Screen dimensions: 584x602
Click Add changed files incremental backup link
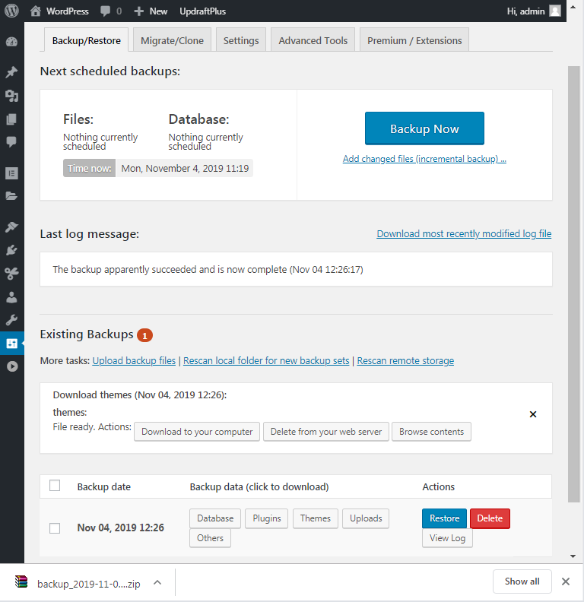coord(424,159)
